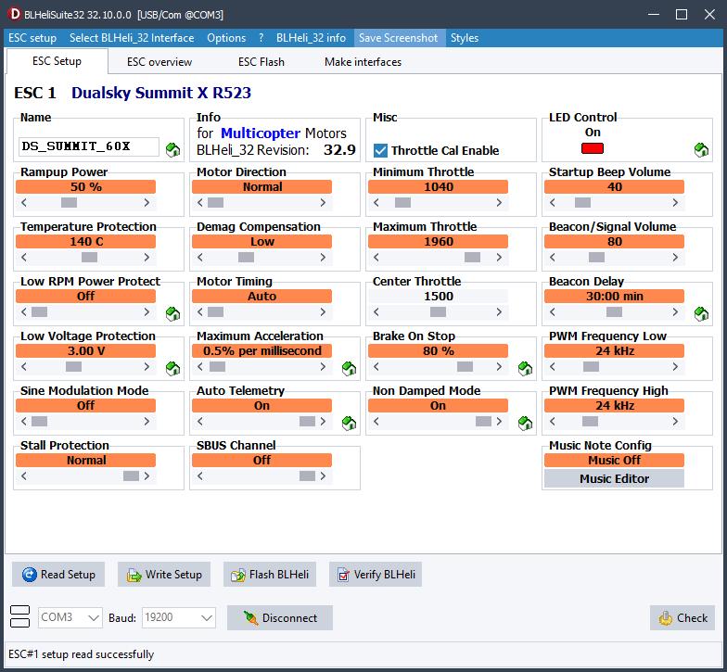Open the Styles menu
727x672 pixels.
[464, 37]
